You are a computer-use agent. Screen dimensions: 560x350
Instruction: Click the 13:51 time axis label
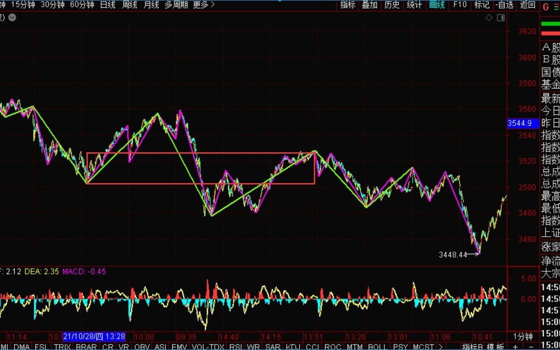(313, 337)
